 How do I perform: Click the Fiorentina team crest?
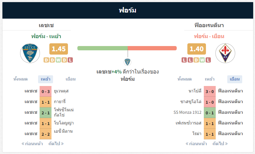[225, 53]
